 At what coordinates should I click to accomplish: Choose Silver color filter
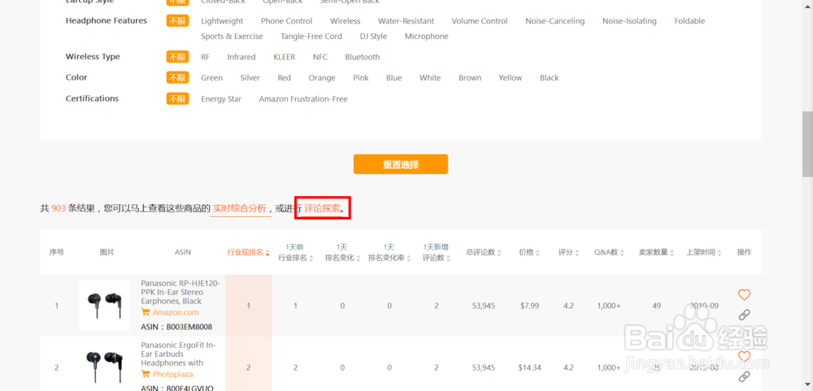[x=250, y=78]
